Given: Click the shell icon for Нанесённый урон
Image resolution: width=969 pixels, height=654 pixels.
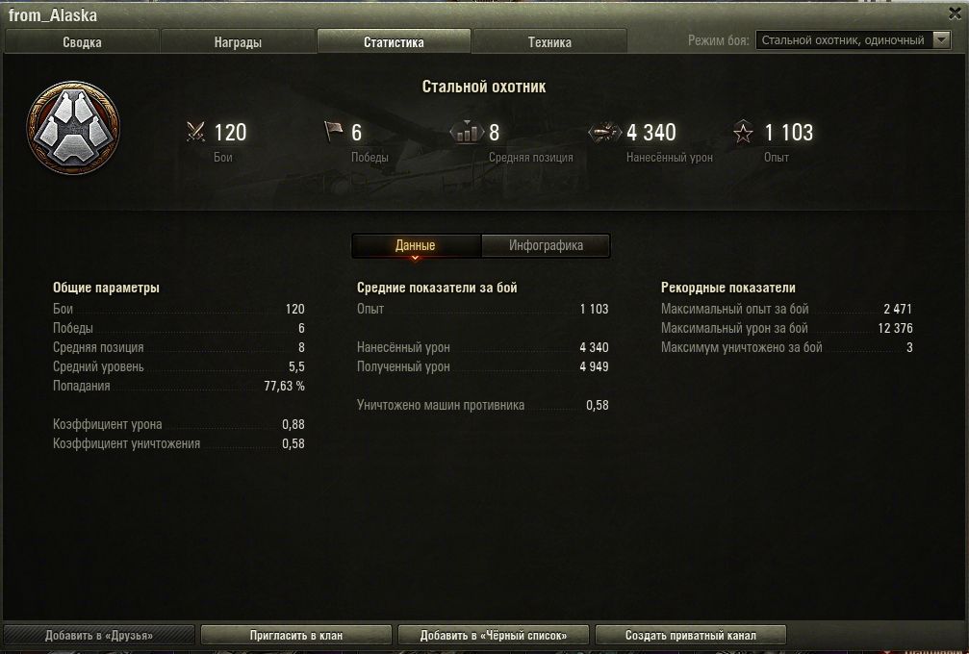Looking at the screenshot, I should click(605, 132).
